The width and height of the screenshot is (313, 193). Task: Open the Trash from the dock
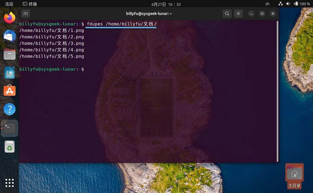click(x=9, y=146)
